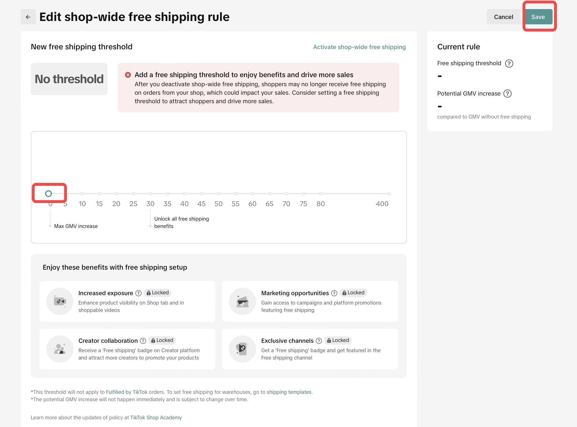Click help icon next to Creator collaboration

click(x=143, y=341)
